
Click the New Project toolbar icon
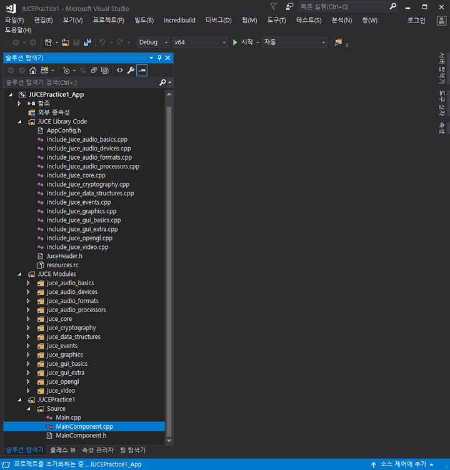48,42
